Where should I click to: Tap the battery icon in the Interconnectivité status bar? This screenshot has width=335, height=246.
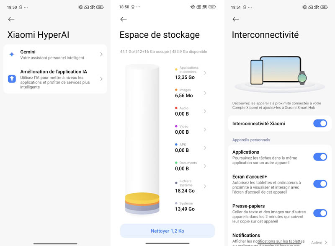click(x=324, y=7)
